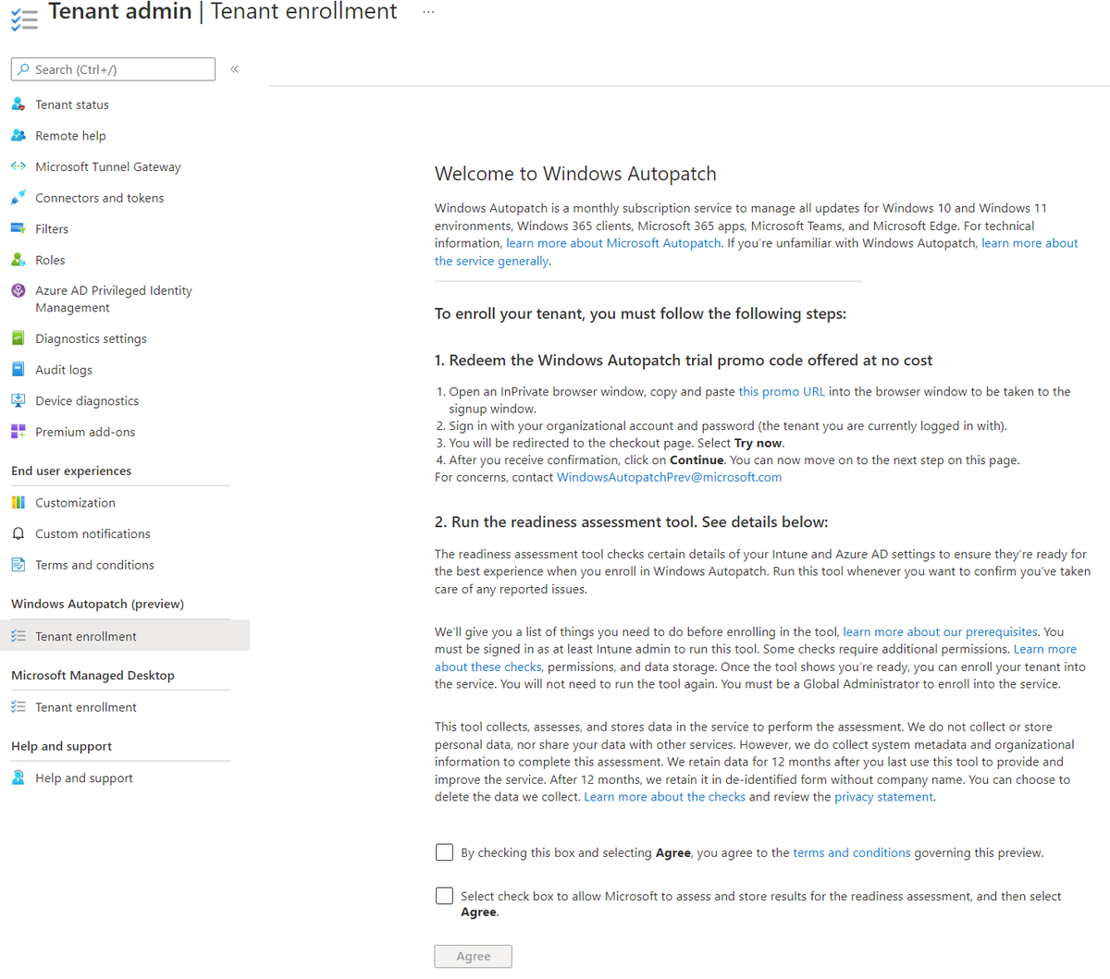Follow the learn more about Microsoft Autopatch link
The height and width of the screenshot is (979, 1110).
tap(613, 243)
